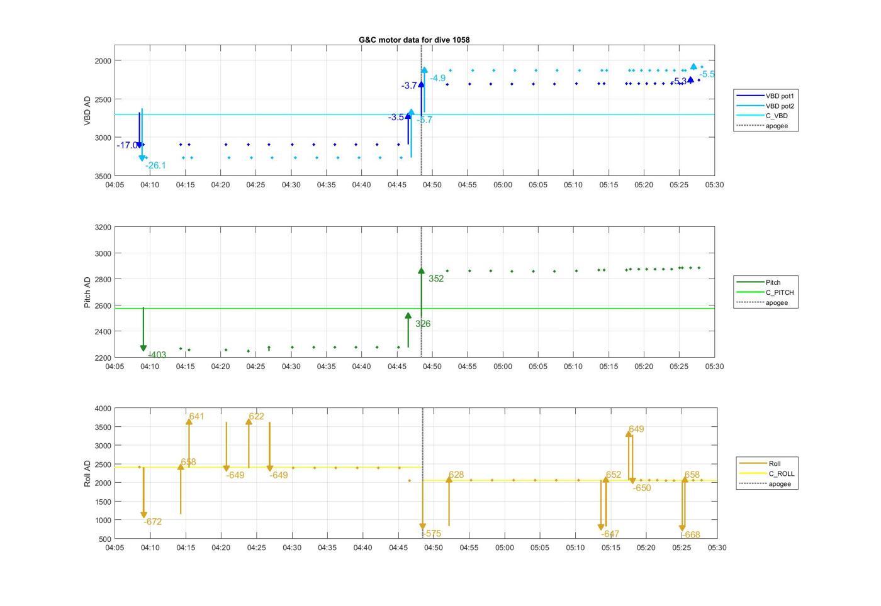Click the '2200' tick on Pitch axis
The width and height of the screenshot is (881, 606).
103,358
